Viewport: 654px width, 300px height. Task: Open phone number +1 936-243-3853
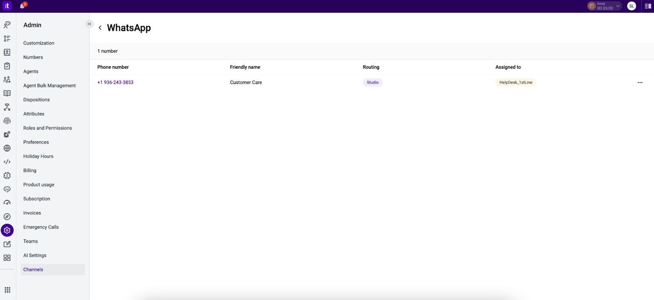pos(115,83)
